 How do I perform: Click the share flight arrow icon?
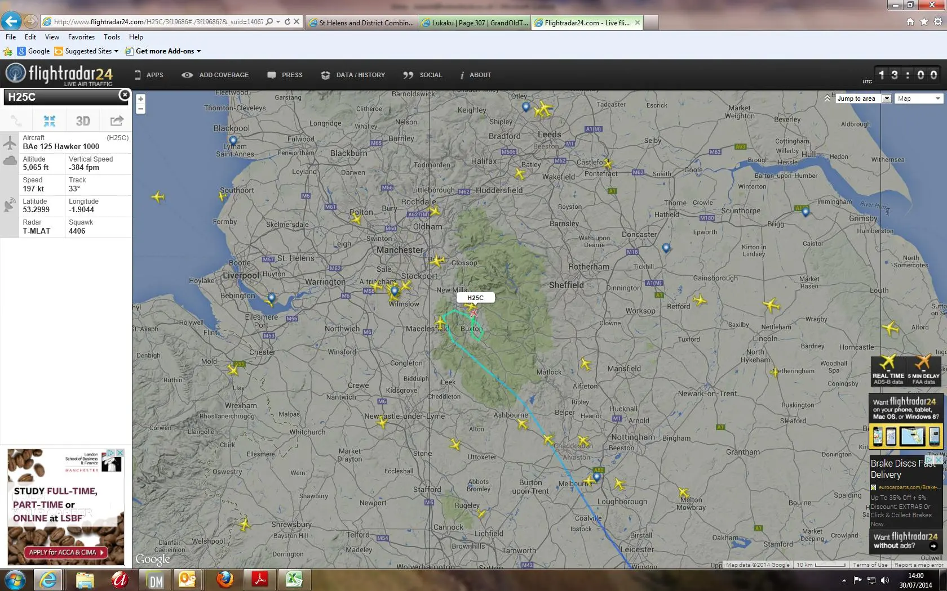click(x=117, y=121)
